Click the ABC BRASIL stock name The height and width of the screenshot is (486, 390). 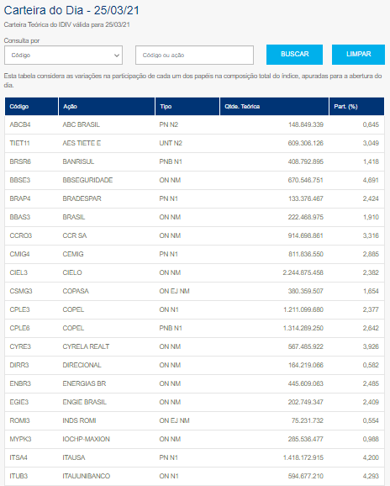pos(82,124)
